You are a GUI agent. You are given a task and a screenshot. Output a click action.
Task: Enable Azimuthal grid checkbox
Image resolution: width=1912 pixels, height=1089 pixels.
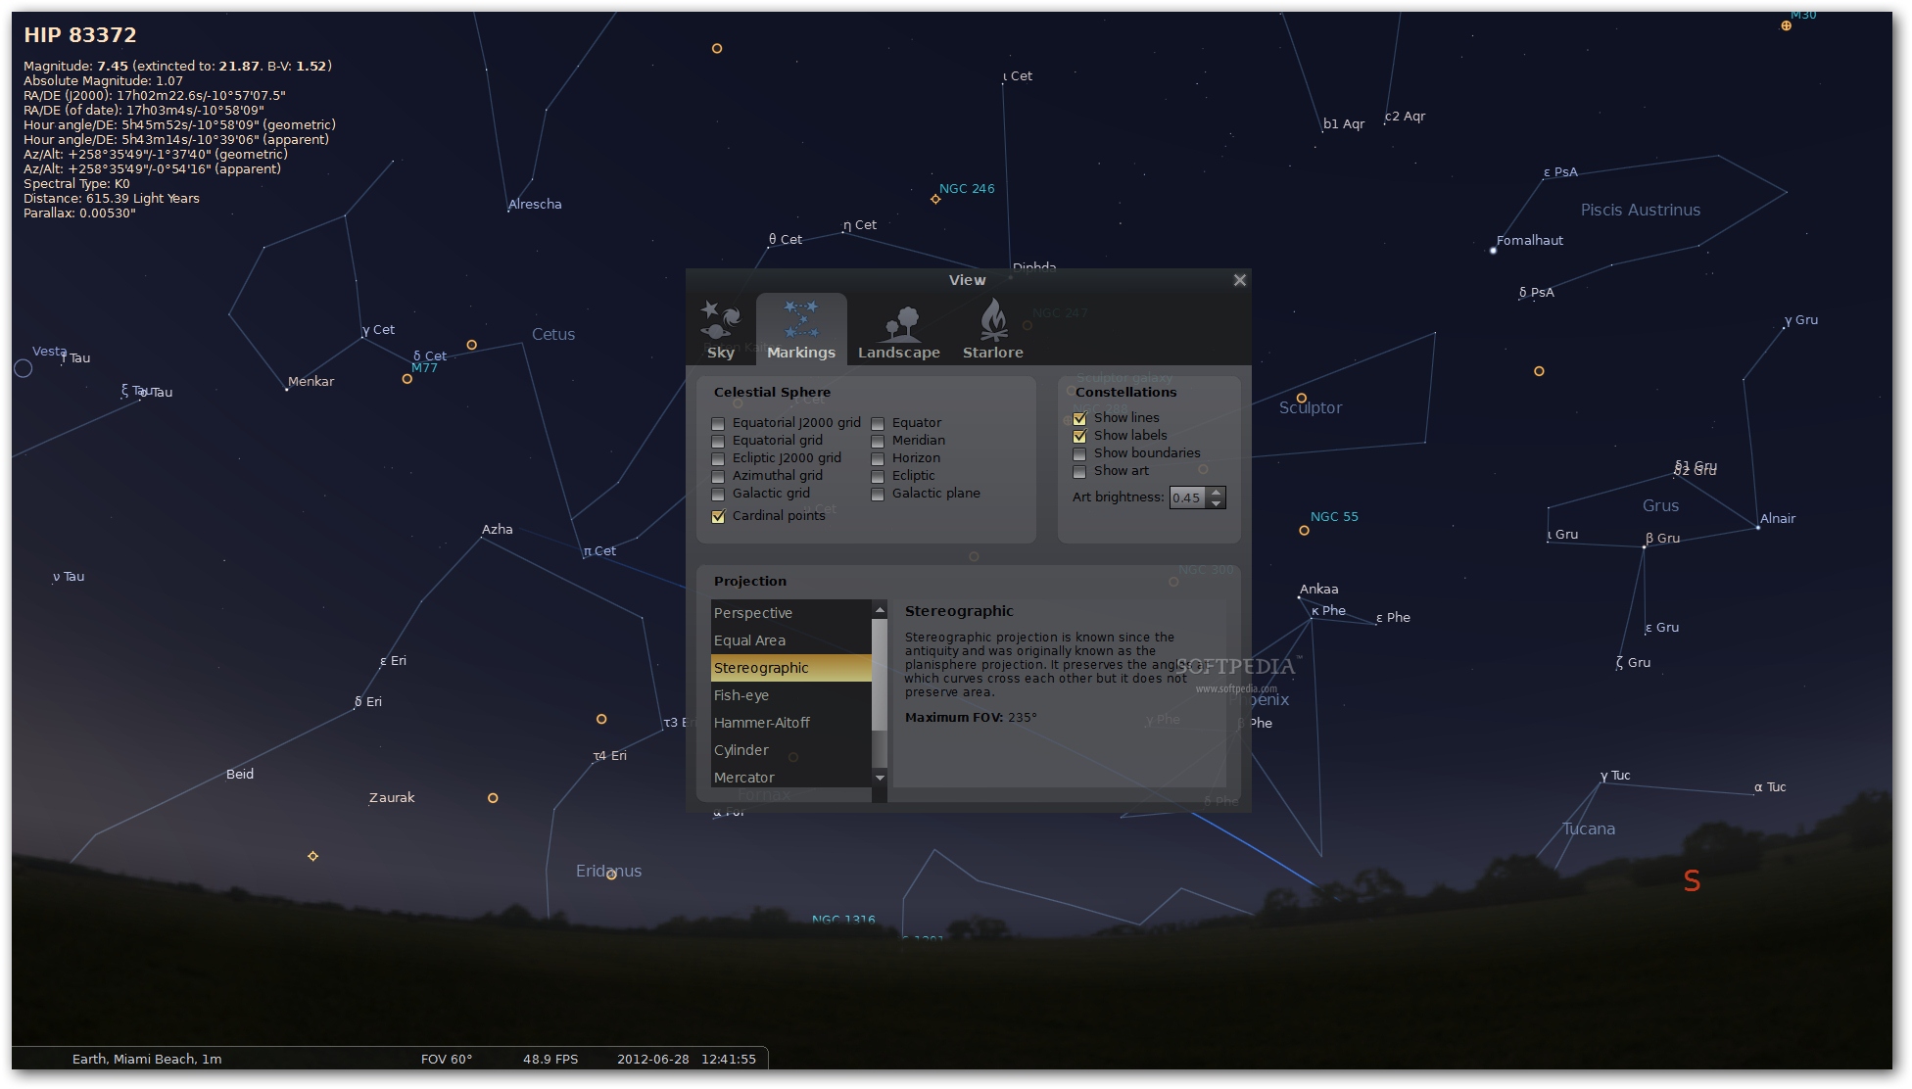click(x=718, y=477)
